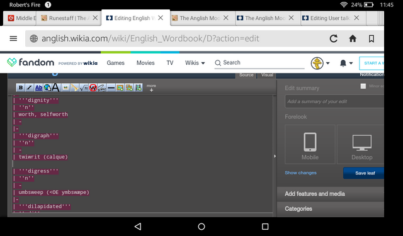Viewport: 403px width, 236px height.
Task: Click the edit summary input field
Action: [334, 101]
